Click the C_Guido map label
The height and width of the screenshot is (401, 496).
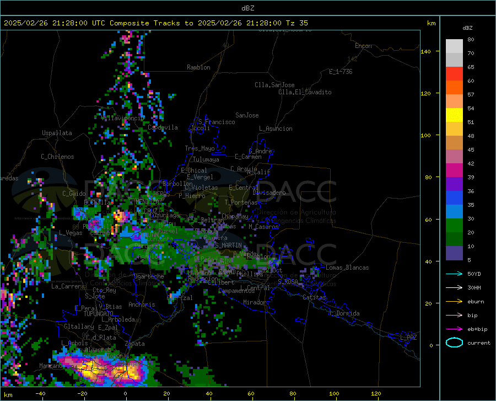click(x=74, y=194)
